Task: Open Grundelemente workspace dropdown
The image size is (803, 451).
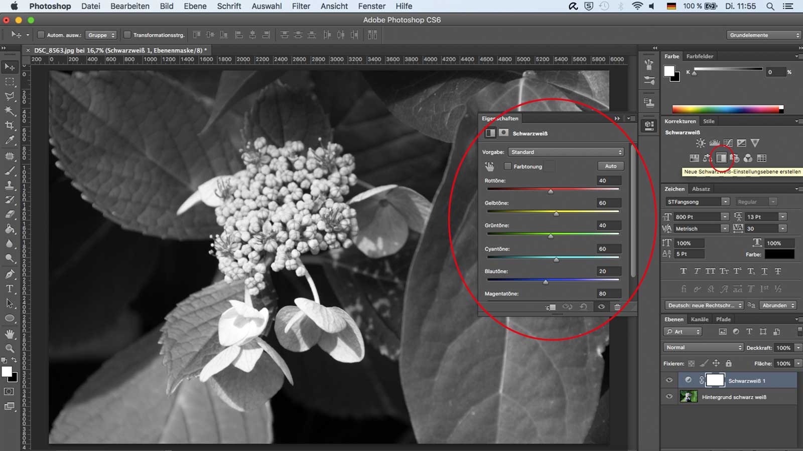Action: pos(764,35)
